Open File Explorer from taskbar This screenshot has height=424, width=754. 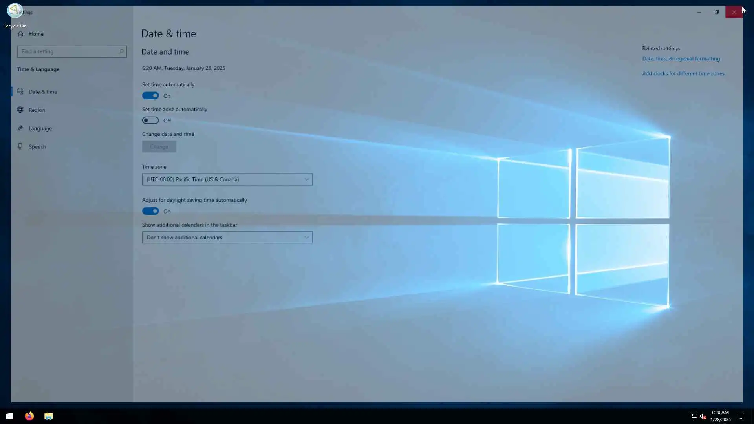48,416
